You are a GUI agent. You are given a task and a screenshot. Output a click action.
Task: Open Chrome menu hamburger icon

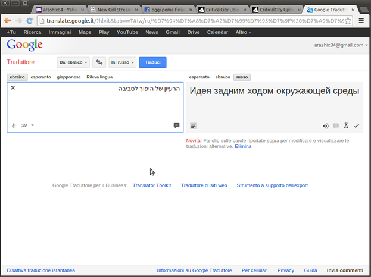tap(361, 21)
